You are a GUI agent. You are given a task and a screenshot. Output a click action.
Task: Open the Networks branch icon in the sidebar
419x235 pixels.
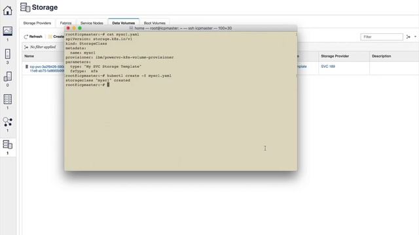tap(7, 122)
